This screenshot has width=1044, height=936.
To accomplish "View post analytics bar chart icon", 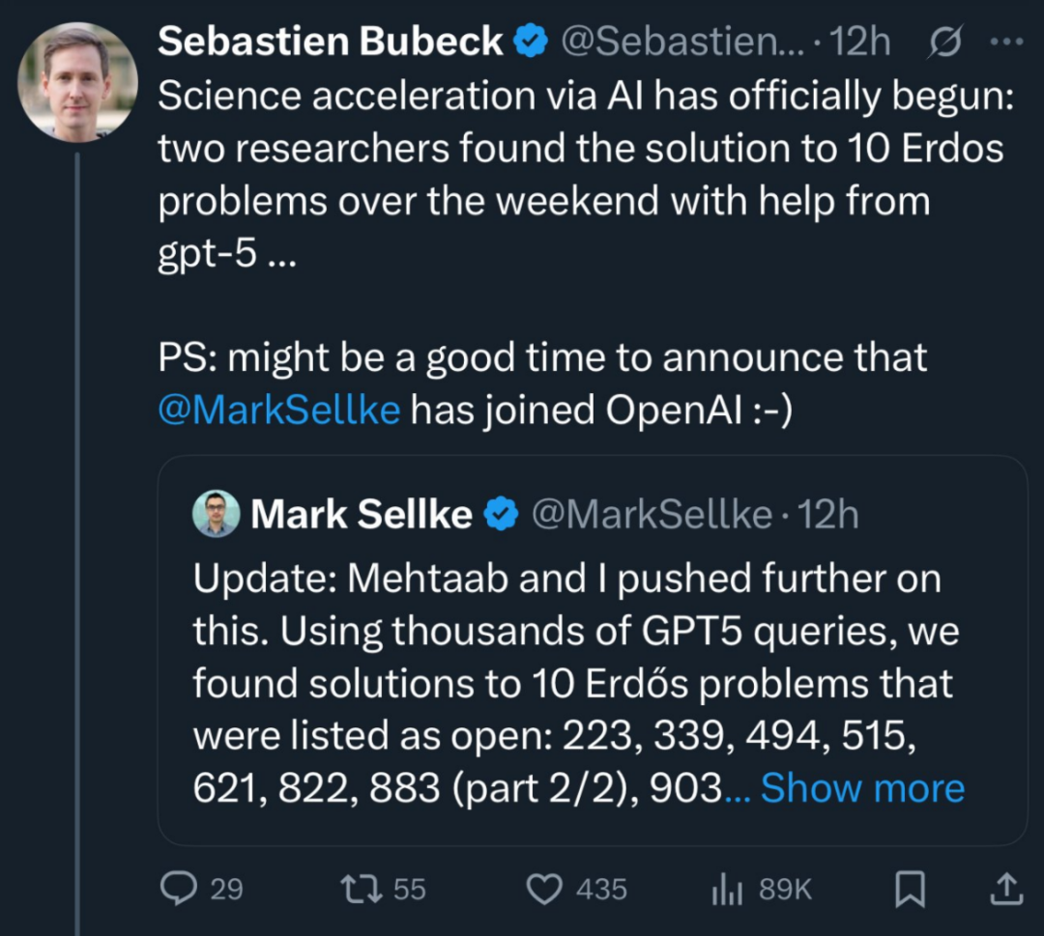I will click(x=727, y=889).
